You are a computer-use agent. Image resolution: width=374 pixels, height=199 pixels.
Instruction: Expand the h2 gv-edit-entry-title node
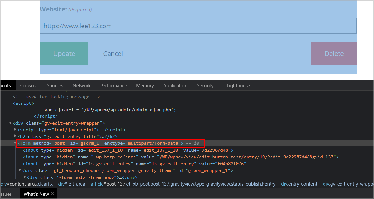(15, 136)
